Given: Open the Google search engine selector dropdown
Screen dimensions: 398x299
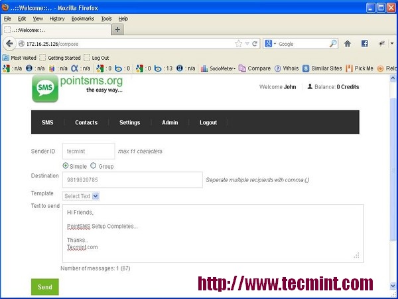Looking at the screenshot, I should click(x=271, y=44).
